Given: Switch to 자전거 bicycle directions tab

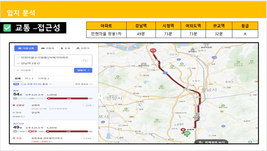Looking at the screenshot, I should [83, 48].
